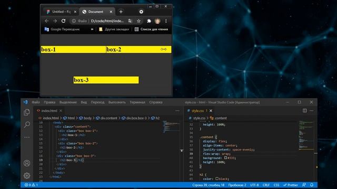Open the Терминал menu
The image size is (337, 189).
pyautogui.click(x=137, y=102)
